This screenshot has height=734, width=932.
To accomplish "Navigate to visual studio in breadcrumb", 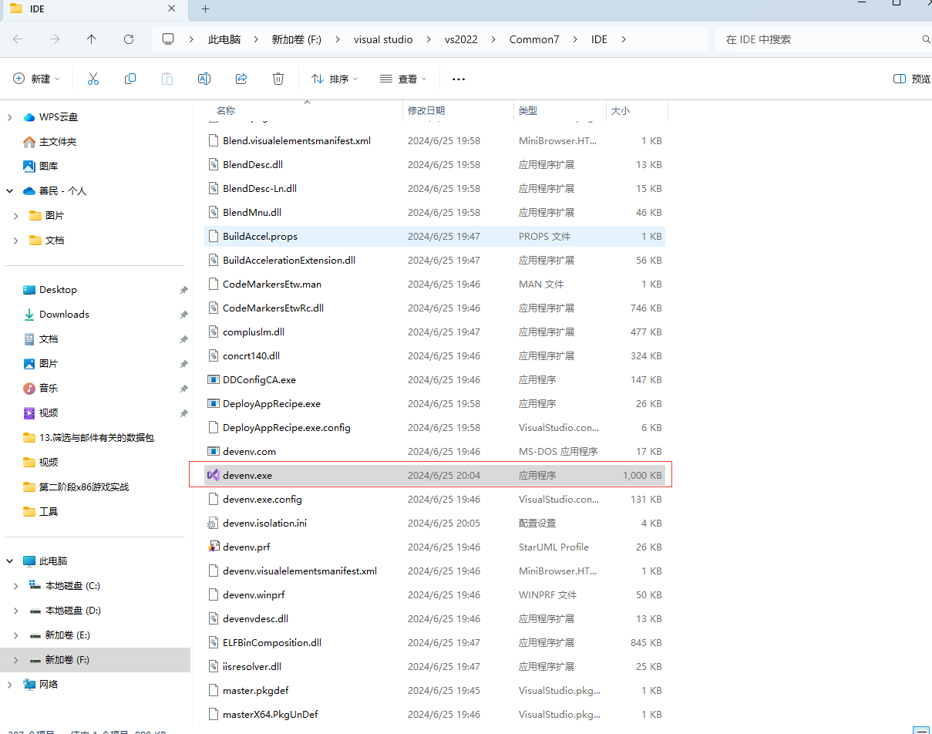I will pos(383,39).
